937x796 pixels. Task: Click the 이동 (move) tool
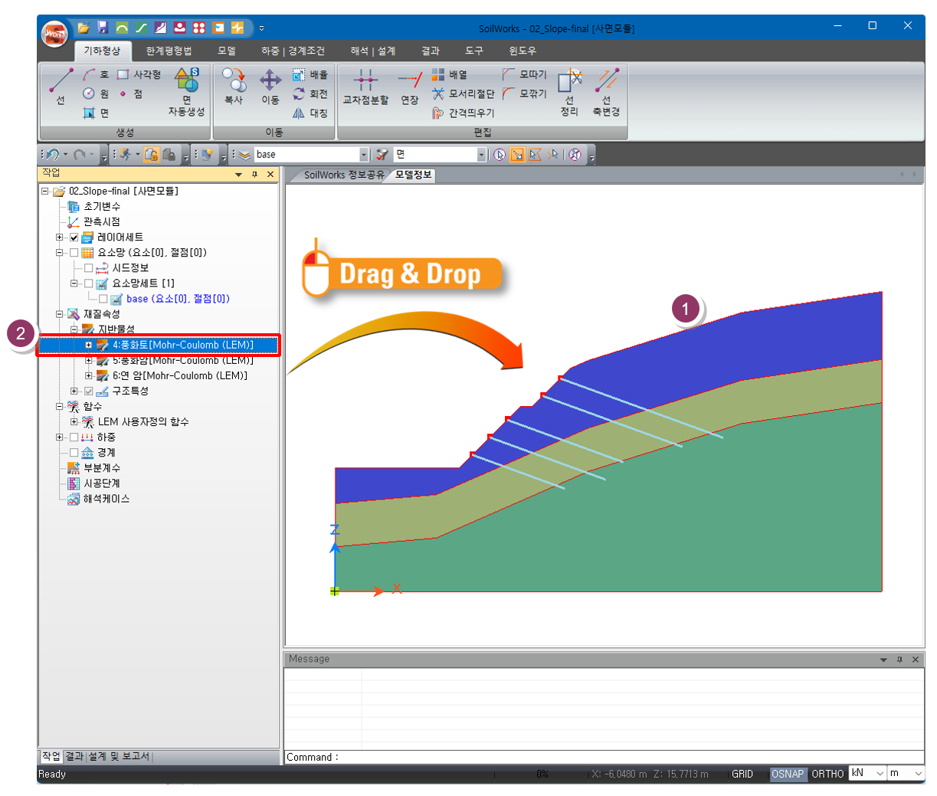270,86
